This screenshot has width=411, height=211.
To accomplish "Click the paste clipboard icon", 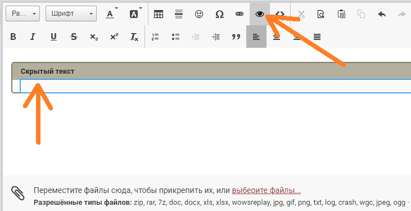I will click(341, 14).
